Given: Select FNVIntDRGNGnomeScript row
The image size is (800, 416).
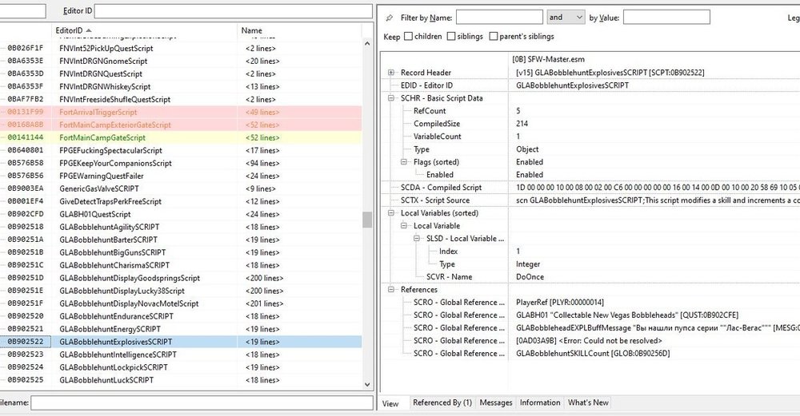Looking at the screenshot, I should pos(181,61).
